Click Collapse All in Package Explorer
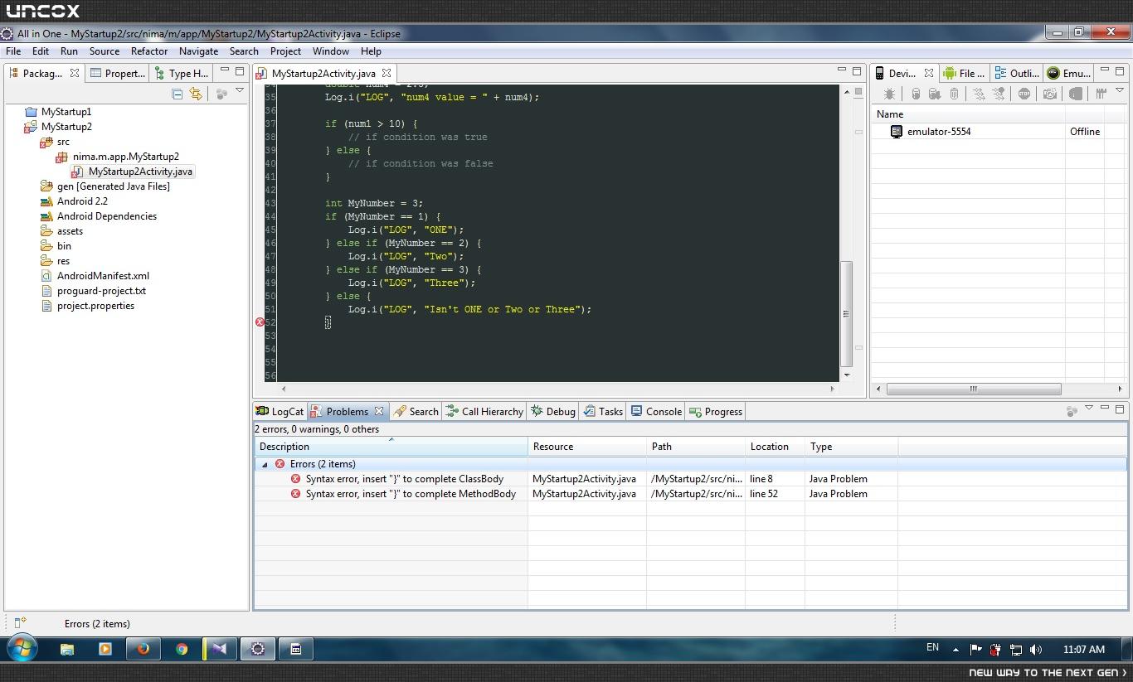Viewport: 1133px width, 682px height. coord(177,94)
